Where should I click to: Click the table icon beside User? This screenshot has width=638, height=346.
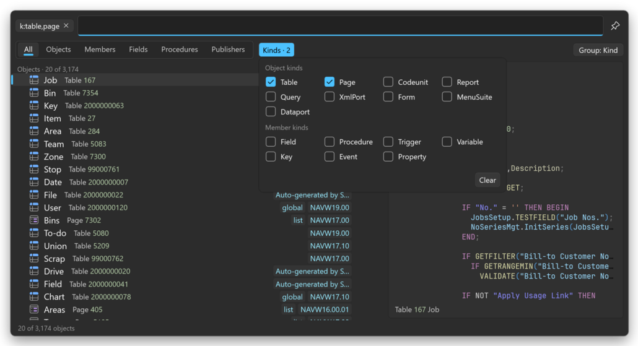(34, 207)
